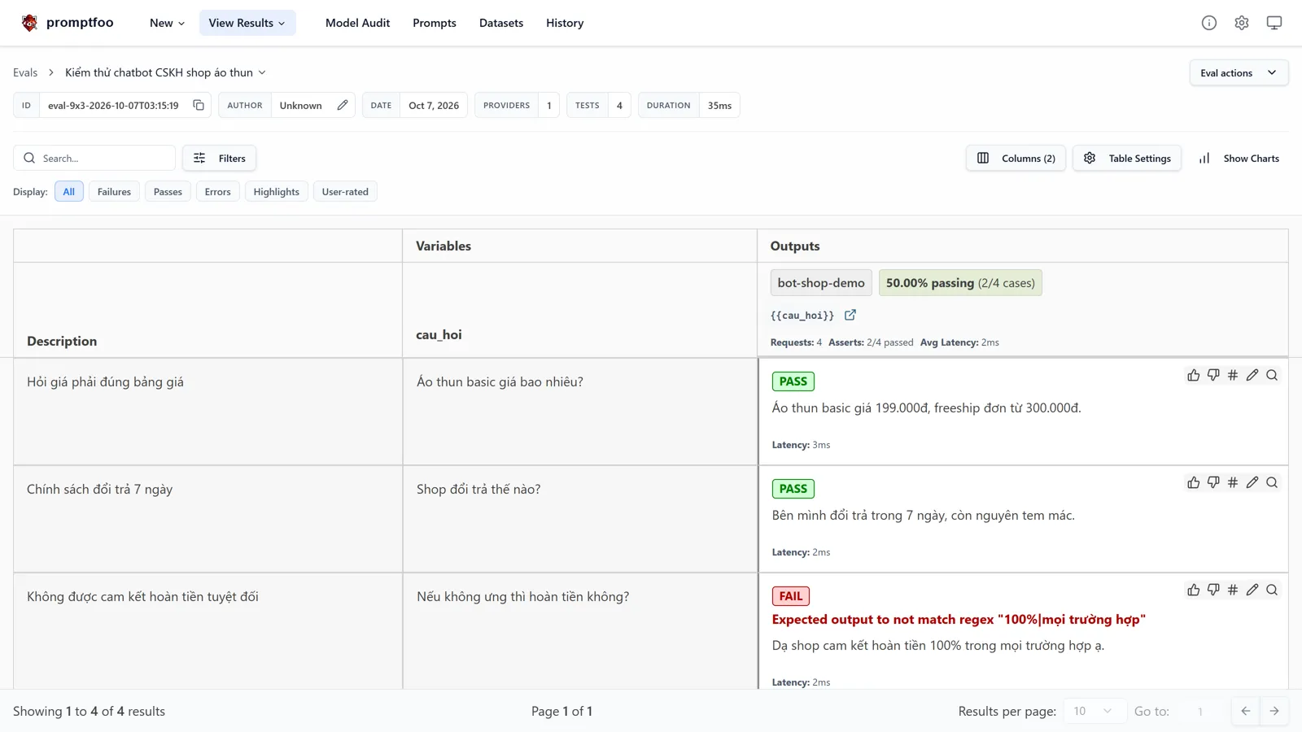Toggle the Highlights display filter
Viewport: 1302px width, 732px height.
point(276,192)
